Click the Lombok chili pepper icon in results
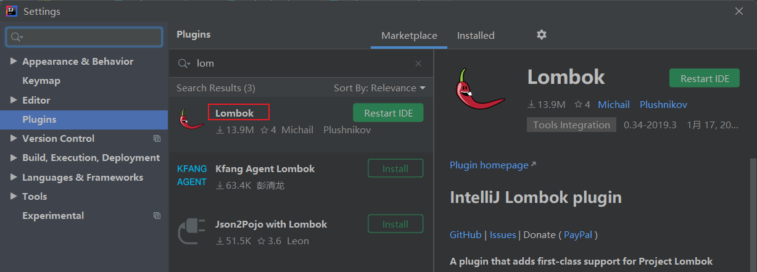 tap(191, 118)
